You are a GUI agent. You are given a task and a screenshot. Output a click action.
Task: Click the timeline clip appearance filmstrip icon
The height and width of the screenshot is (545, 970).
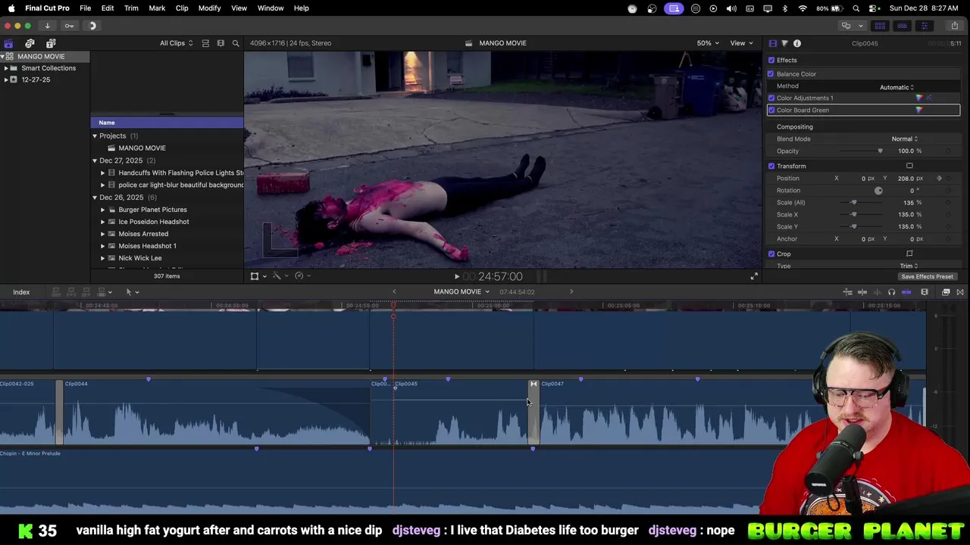tap(925, 292)
